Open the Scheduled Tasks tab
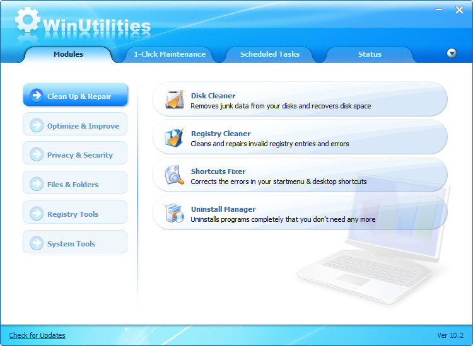473x346 pixels. pyautogui.click(x=270, y=54)
